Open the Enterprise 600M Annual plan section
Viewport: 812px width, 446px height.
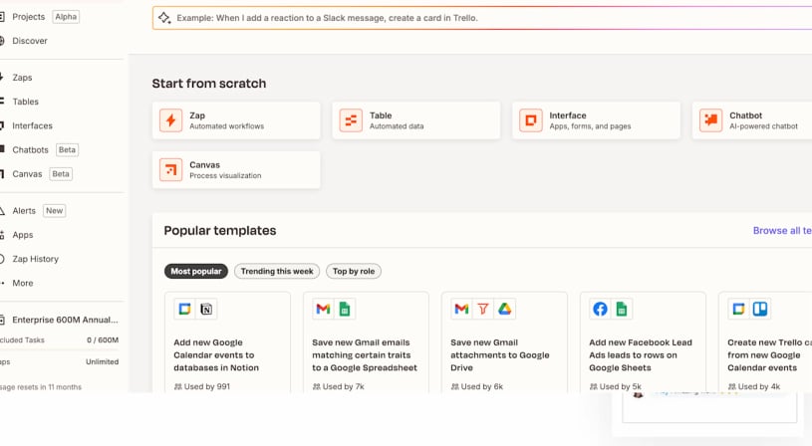click(x=65, y=321)
